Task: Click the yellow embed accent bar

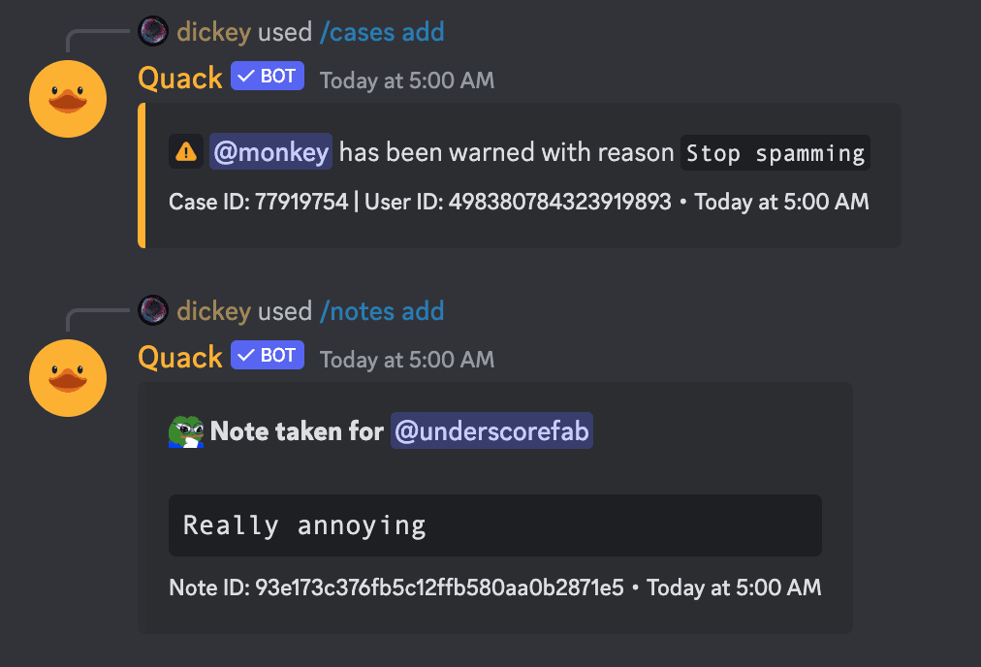Action: click(144, 175)
